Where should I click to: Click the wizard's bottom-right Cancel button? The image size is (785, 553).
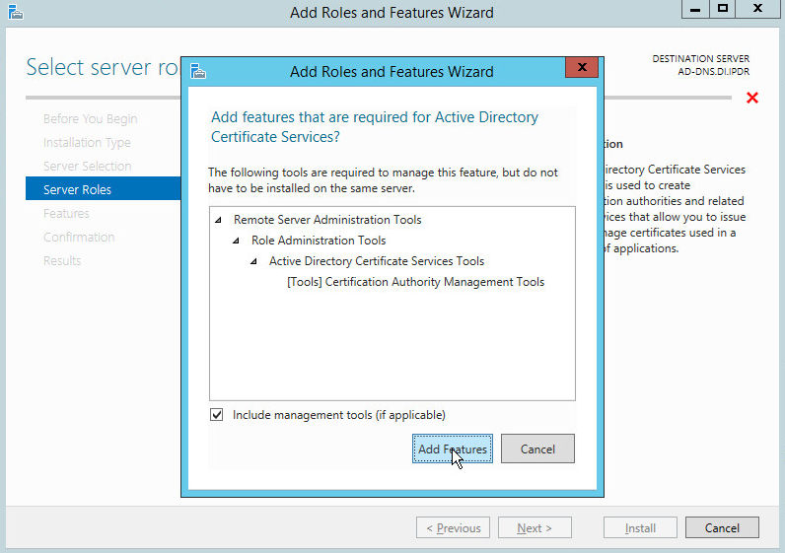coord(722,528)
